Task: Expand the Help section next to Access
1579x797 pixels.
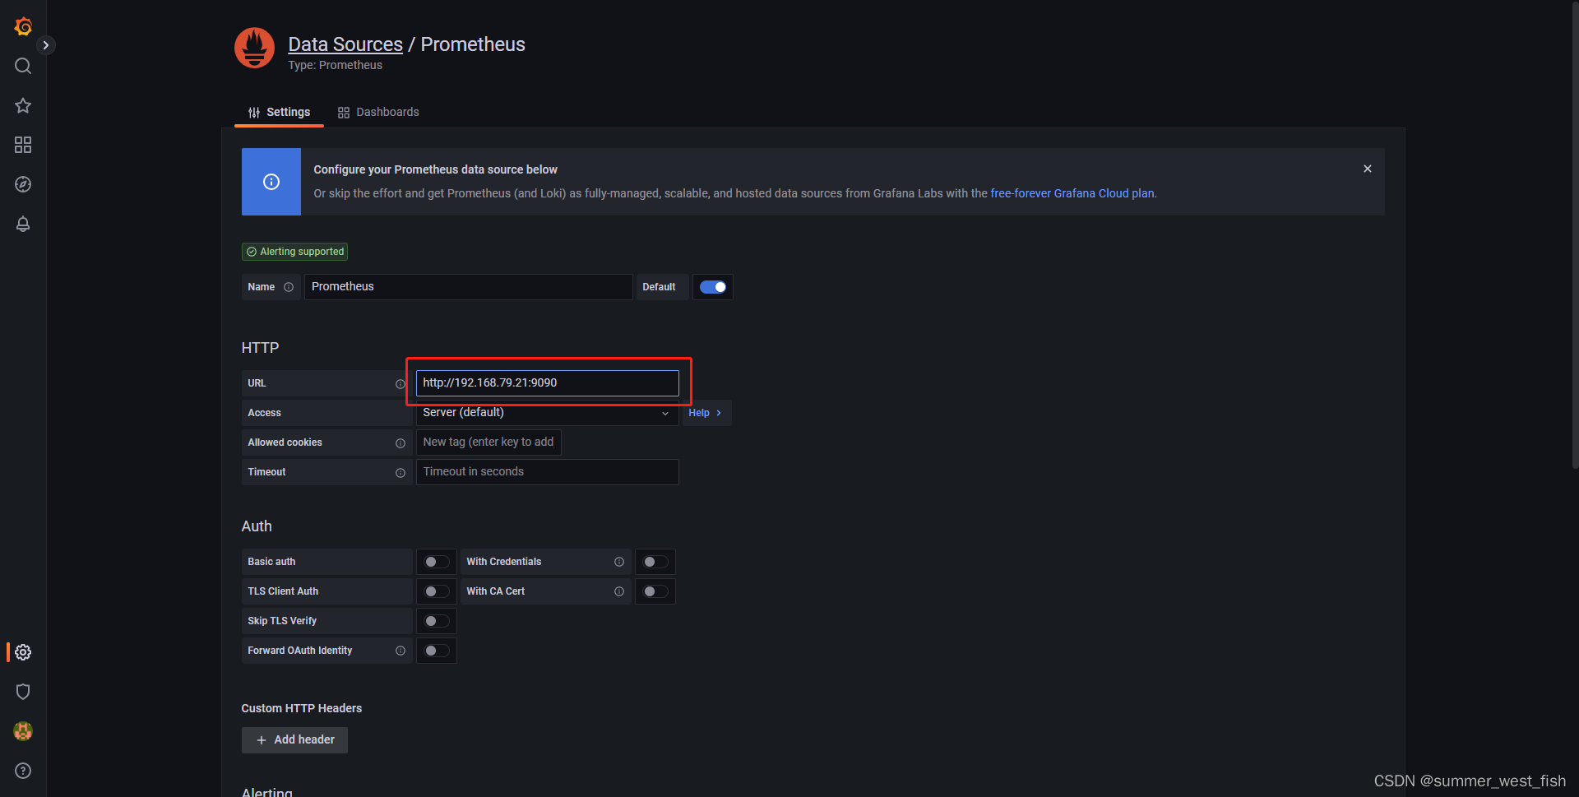Action: pos(705,412)
